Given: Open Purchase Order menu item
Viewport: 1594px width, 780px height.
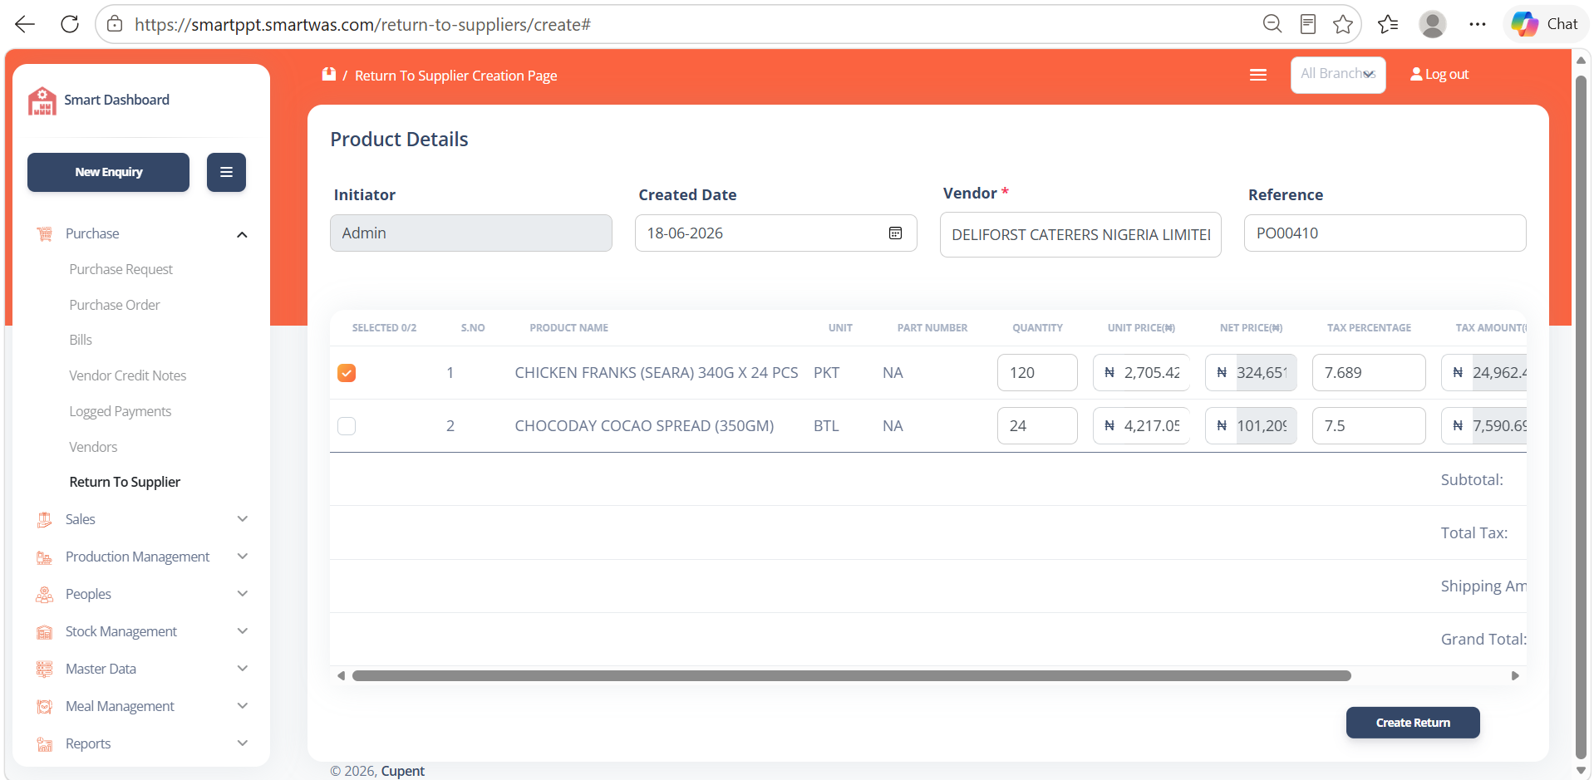Looking at the screenshot, I should (x=115, y=305).
